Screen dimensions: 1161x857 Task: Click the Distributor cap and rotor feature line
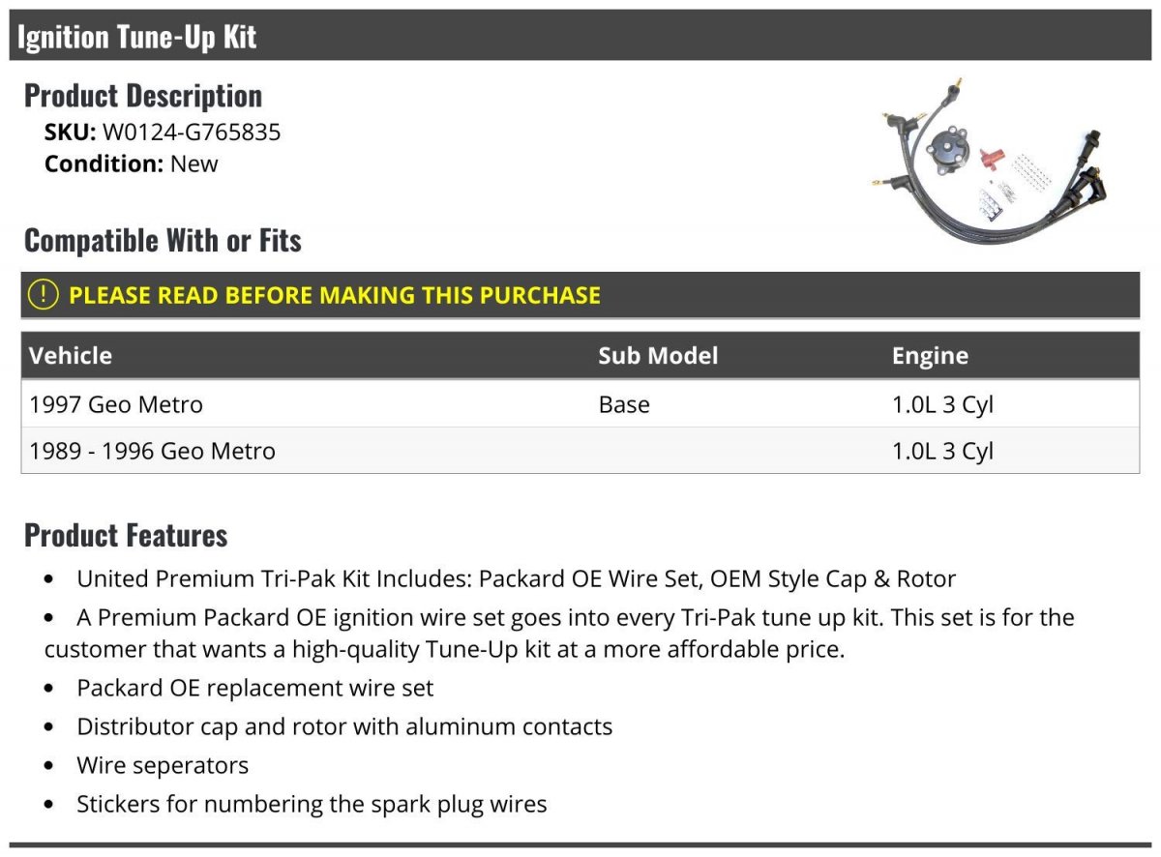[344, 726]
